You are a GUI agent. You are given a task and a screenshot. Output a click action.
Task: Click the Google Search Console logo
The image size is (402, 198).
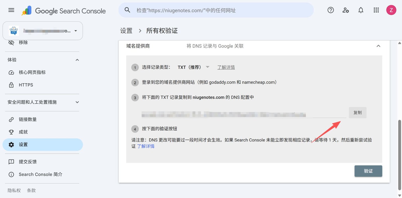pyautogui.click(x=64, y=11)
